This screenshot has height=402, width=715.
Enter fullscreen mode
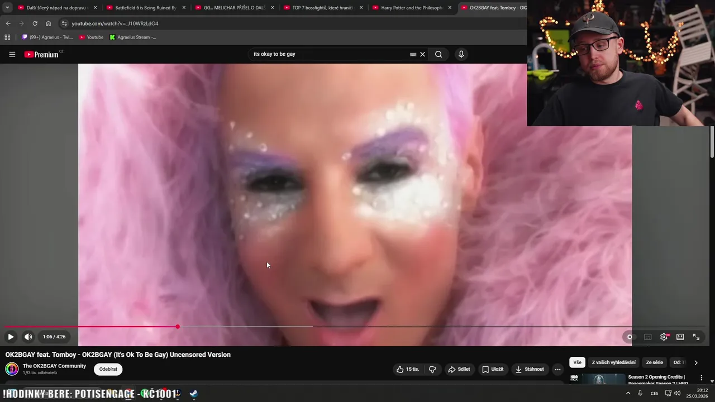[697, 337]
